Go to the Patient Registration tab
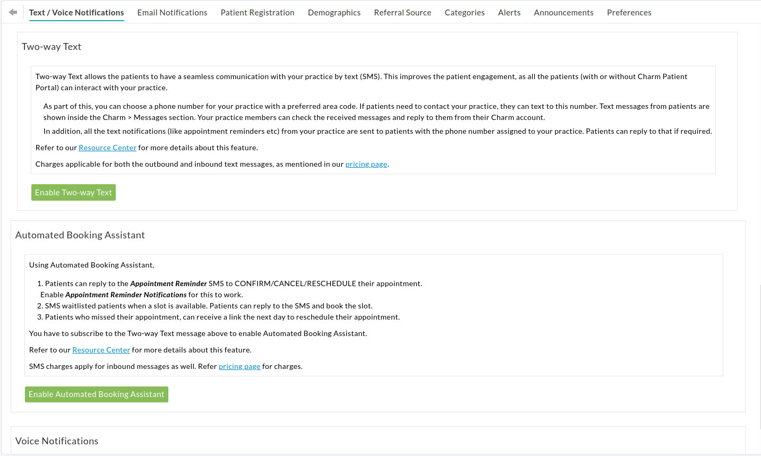The height and width of the screenshot is (456, 761). coord(258,12)
